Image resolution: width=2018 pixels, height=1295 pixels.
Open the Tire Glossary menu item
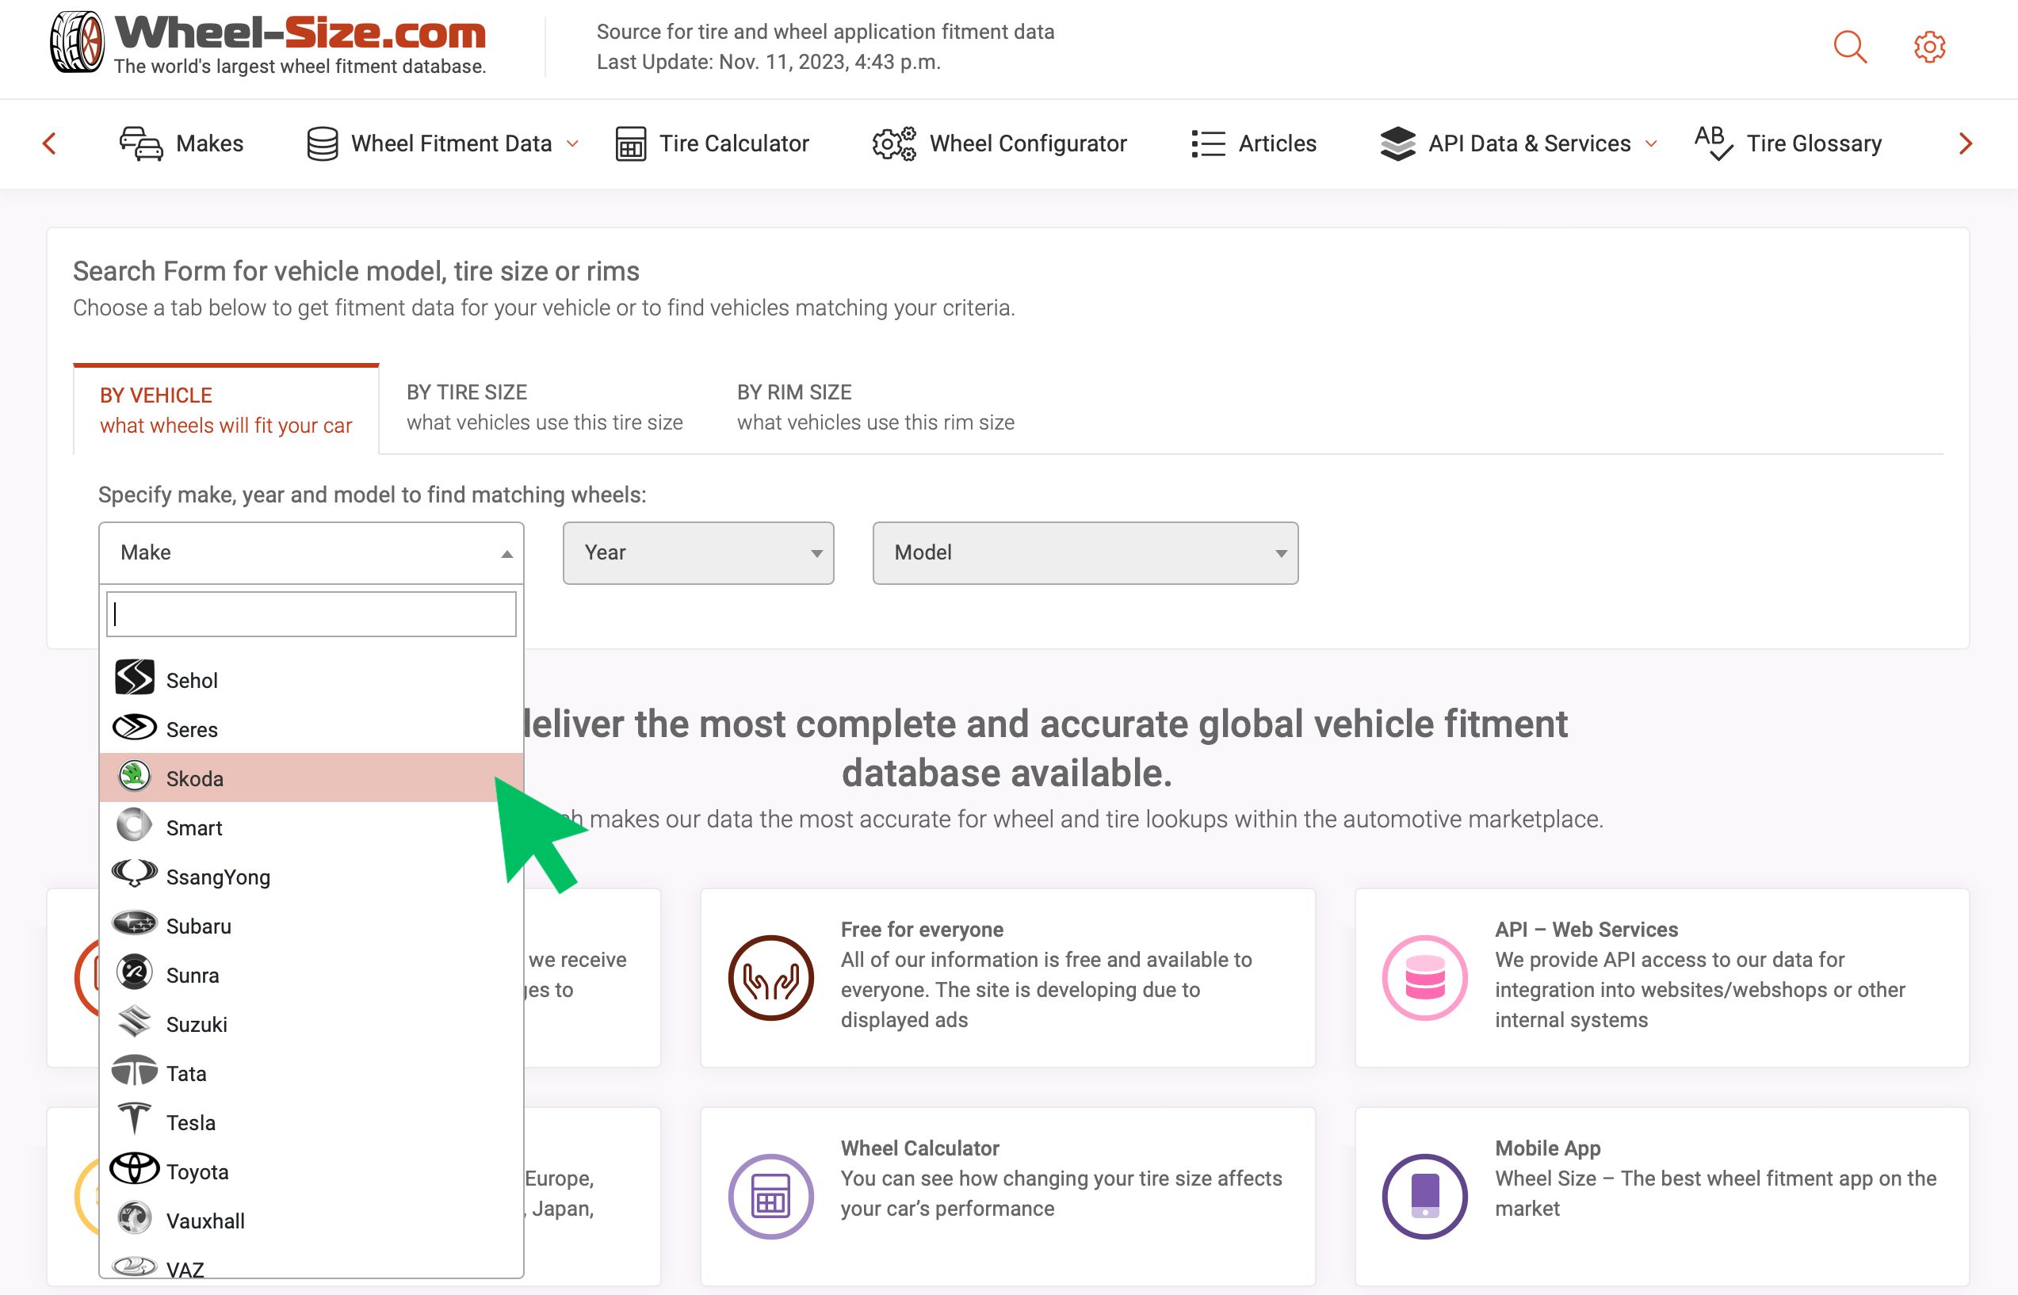pyautogui.click(x=1788, y=143)
